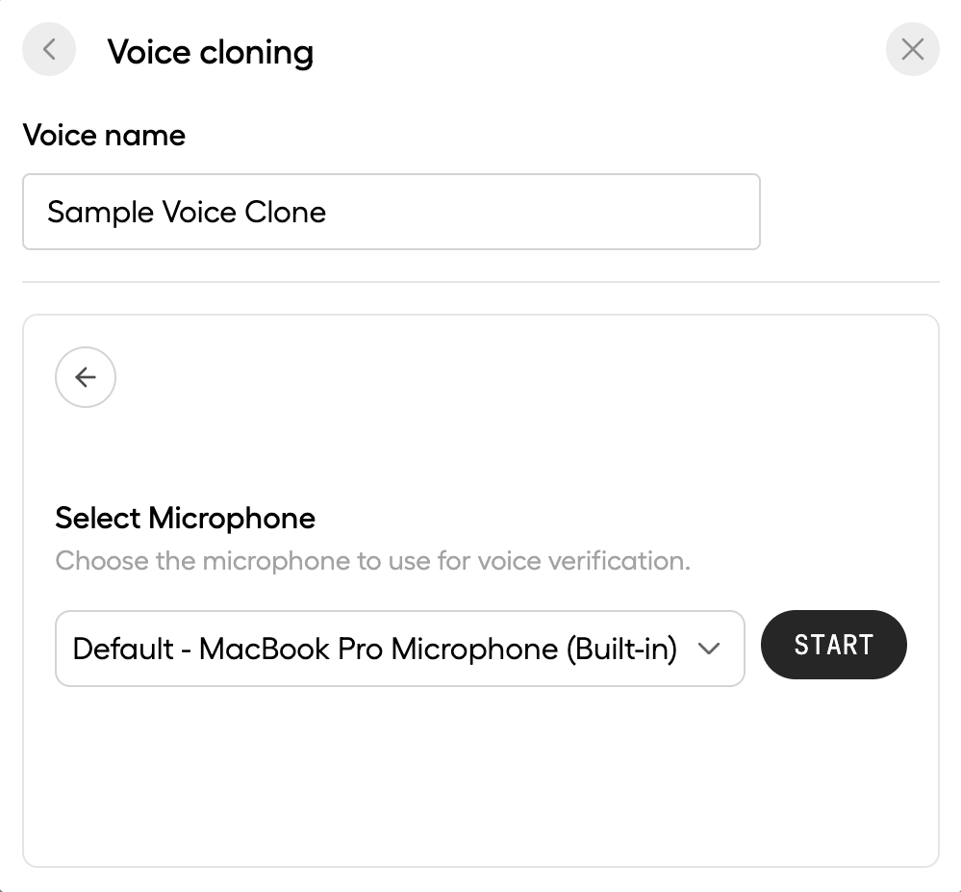Image resolution: width=961 pixels, height=892 pixels.
Task: Click the Voice cloning header area
Action: [212, 51]
